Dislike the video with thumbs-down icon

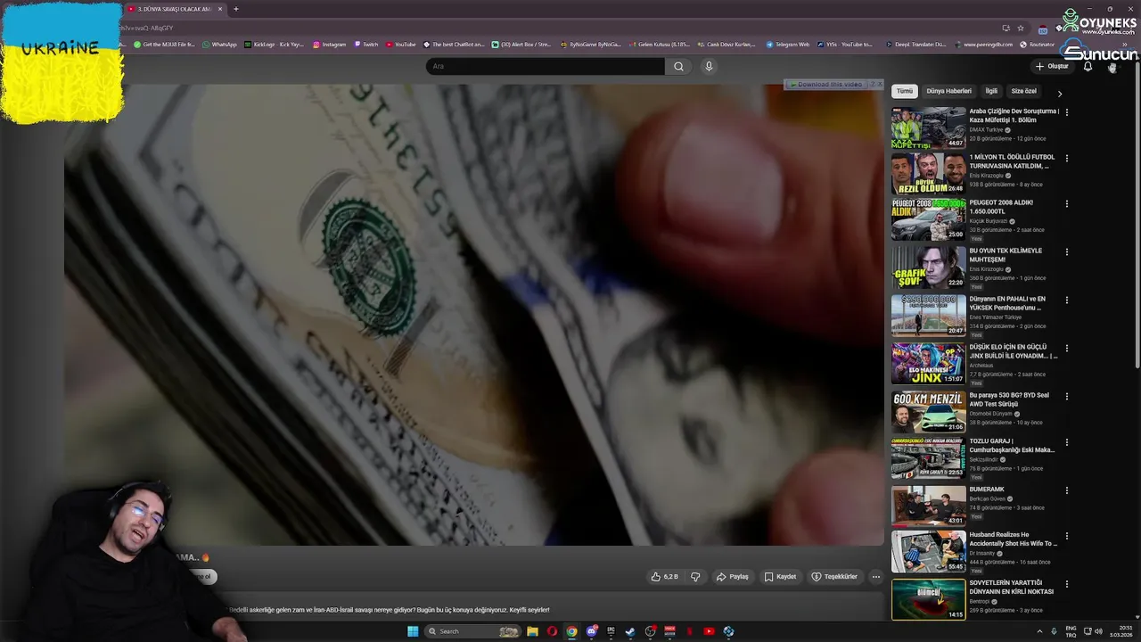[695, 577]
